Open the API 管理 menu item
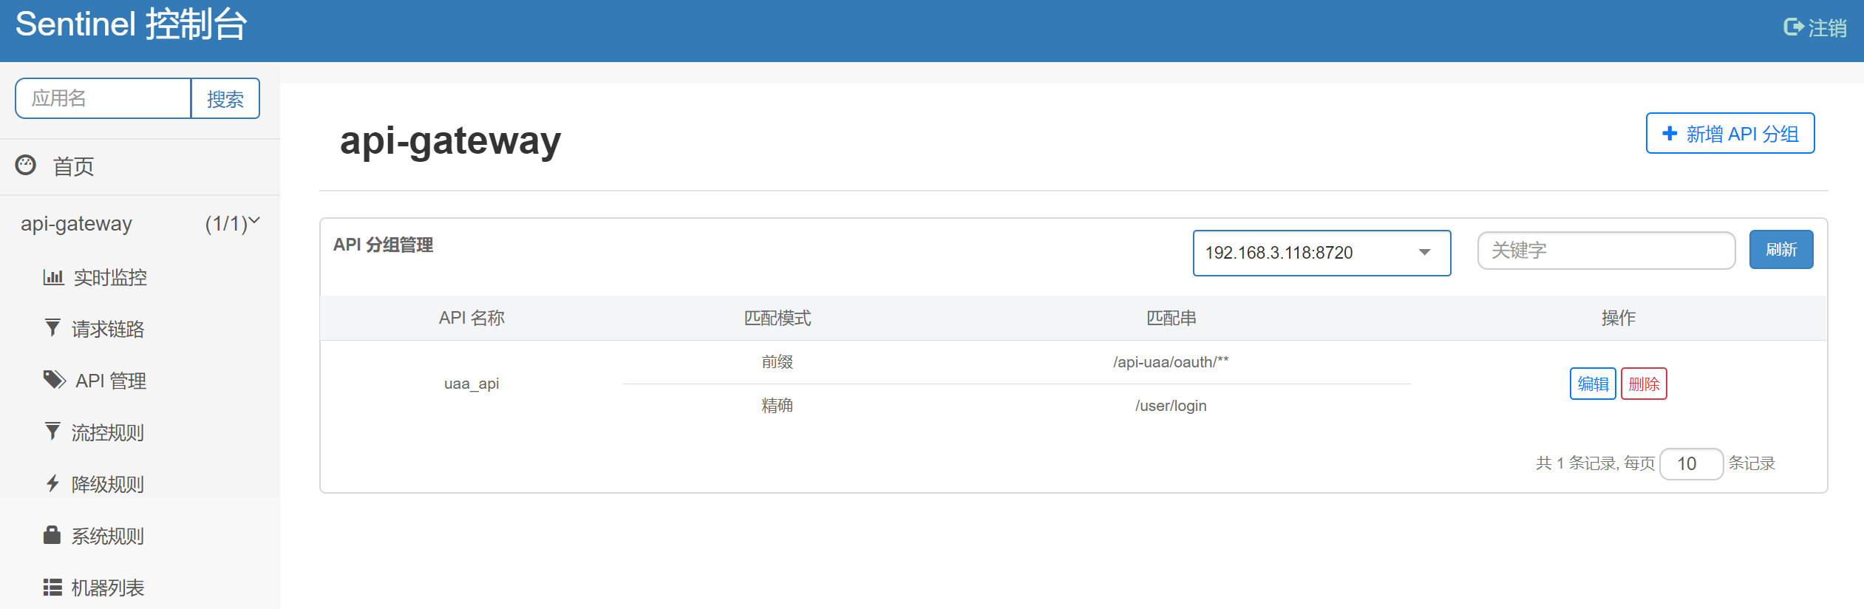 click(111, 381)
